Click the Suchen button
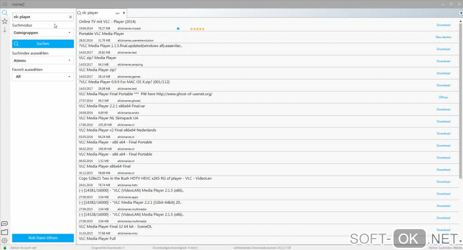The image size is (463, 250). tap(43, 44)
